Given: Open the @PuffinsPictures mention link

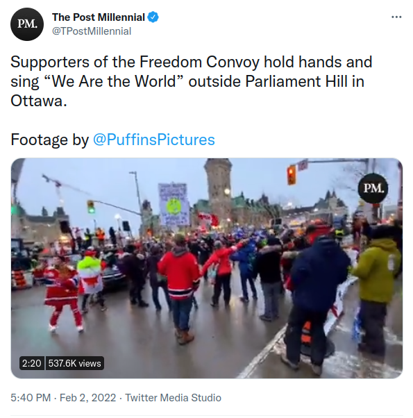Looking at the screenshot, I should tap(153, 140).
